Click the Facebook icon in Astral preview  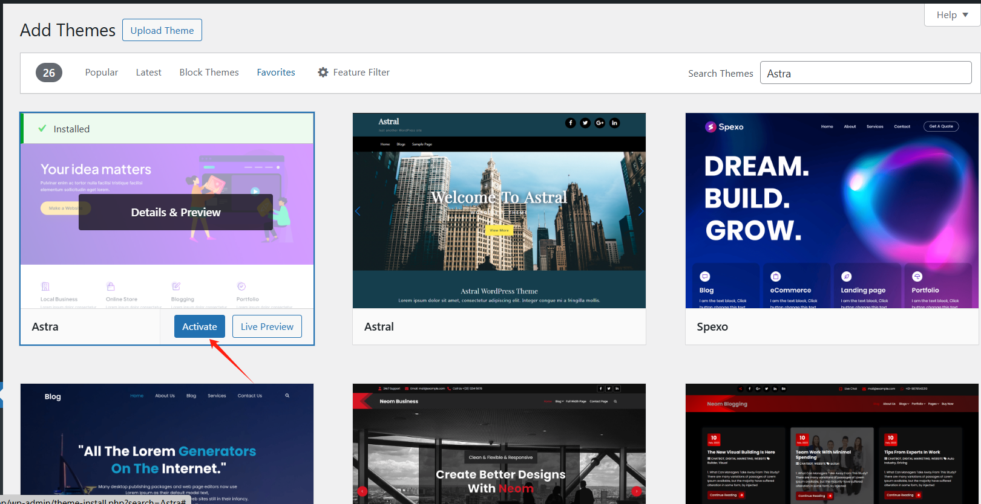pos(570,123)
